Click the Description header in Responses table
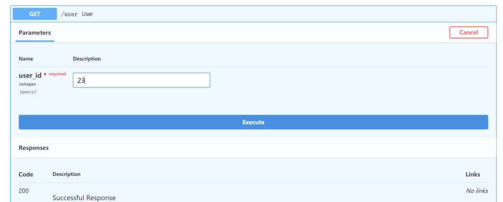The image size is (503, 202). pyautogui.click(x=67, y=174)
